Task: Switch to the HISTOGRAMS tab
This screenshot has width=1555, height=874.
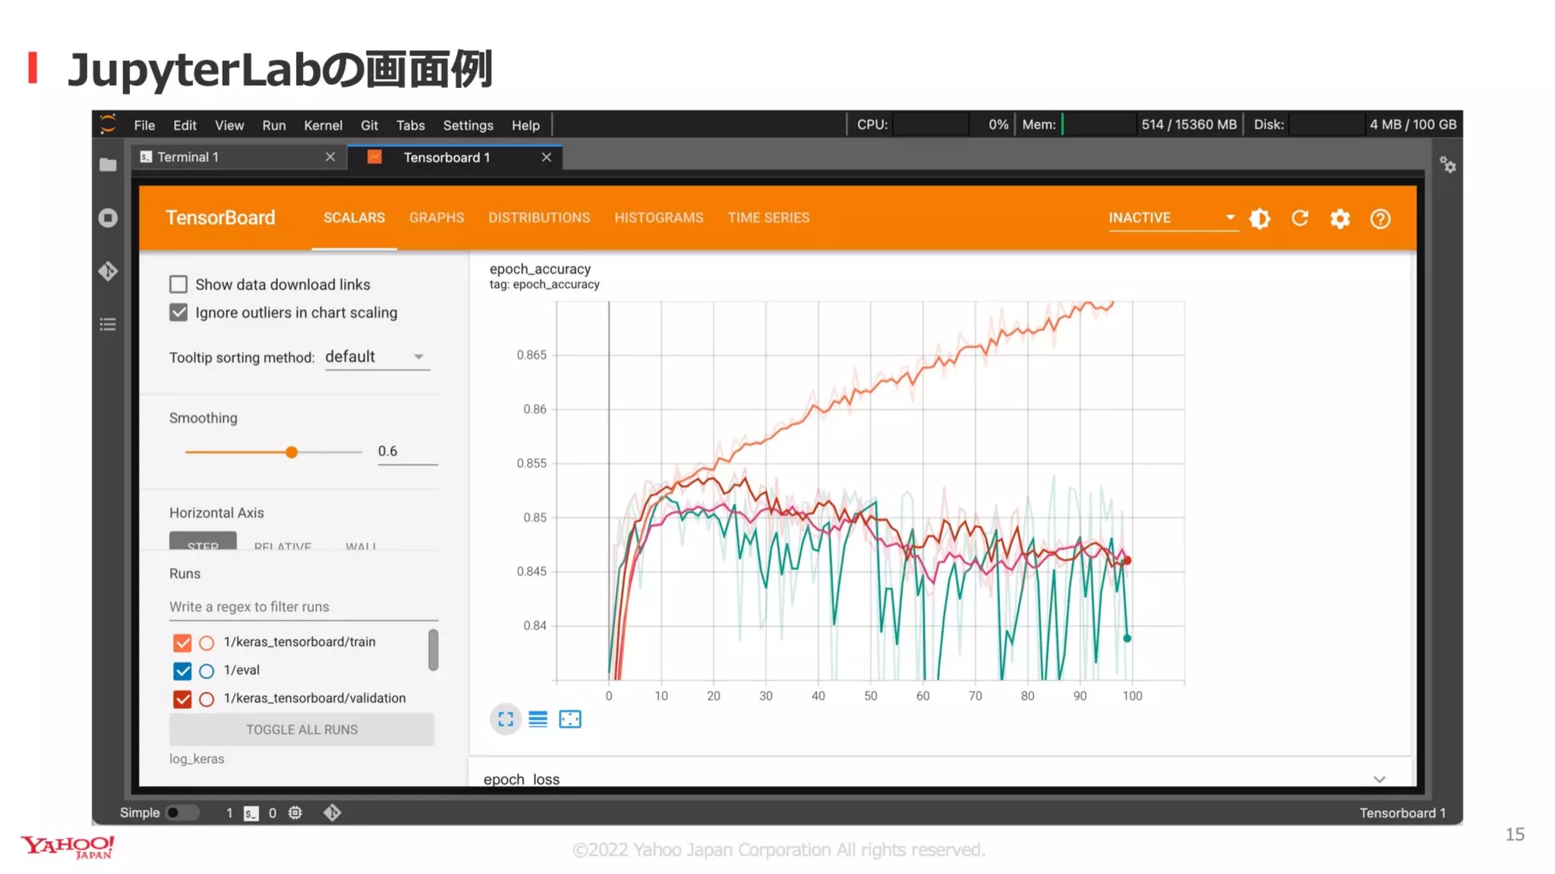Action: click(x=658, y=218)
